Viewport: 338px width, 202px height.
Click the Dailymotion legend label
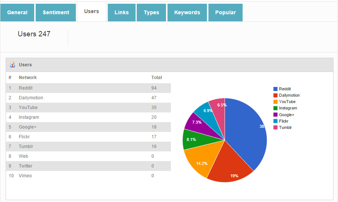click(x=289, y=95)
